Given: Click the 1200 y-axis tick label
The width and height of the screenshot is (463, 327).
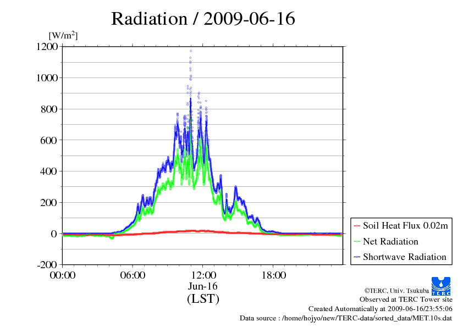Looking at the screenshot, I should [47, 47].
